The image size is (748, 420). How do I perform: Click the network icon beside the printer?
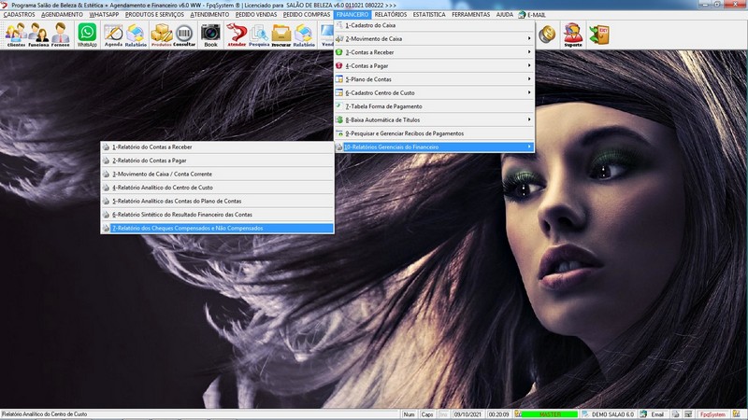coord(688,414)
